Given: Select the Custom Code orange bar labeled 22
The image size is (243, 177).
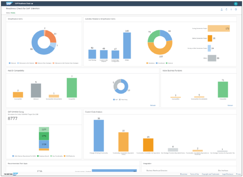Looking at the screenshot, I should (123, 142).
